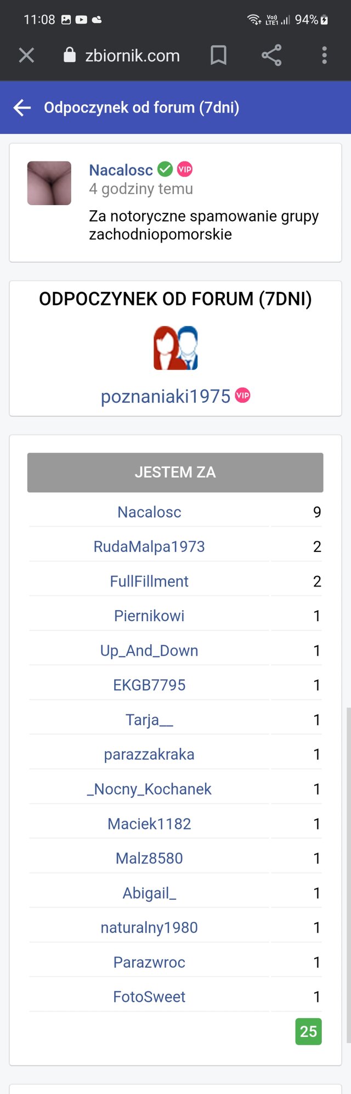View site security info via the padlock icon
This screenshot has width=351, height=1094.
[x=70, y=55]
